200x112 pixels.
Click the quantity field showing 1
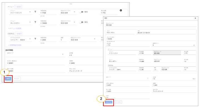[x=63, y=39]
